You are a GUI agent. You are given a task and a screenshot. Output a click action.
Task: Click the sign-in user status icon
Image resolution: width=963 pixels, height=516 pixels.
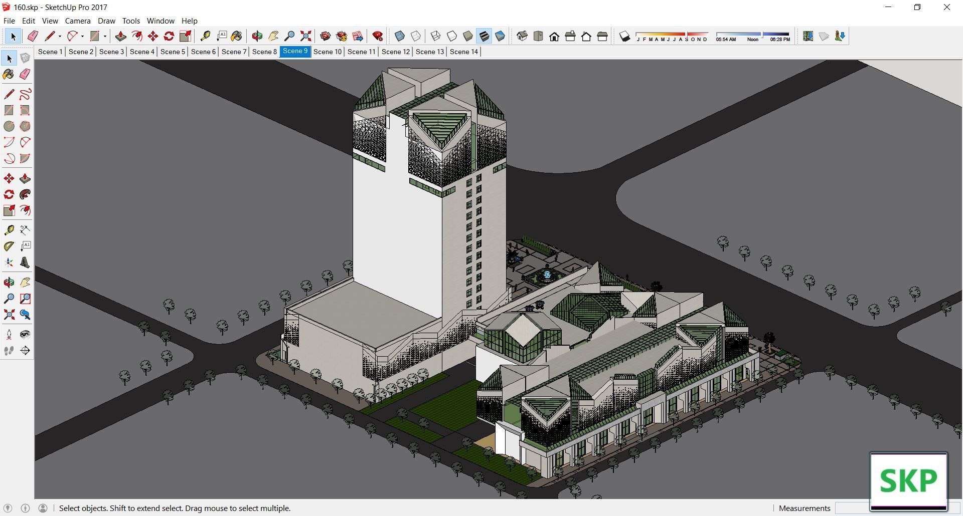click(43, 508)
